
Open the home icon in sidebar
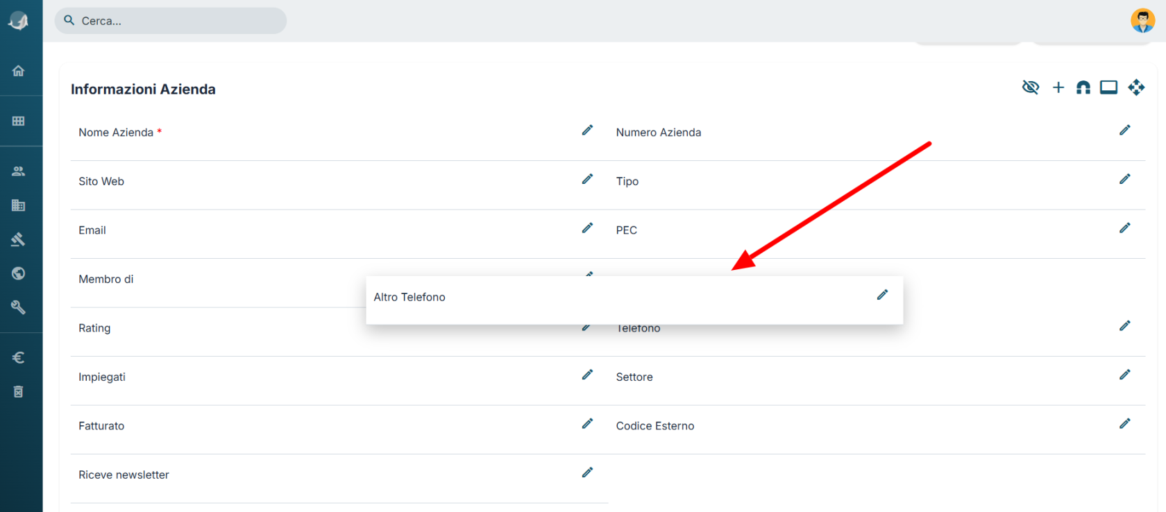coord(19,71)
